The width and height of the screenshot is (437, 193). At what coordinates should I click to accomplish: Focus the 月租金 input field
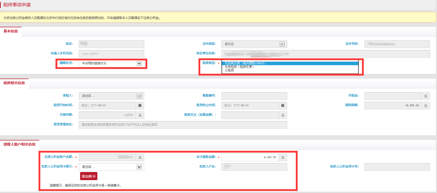click(x=393, y=96)
